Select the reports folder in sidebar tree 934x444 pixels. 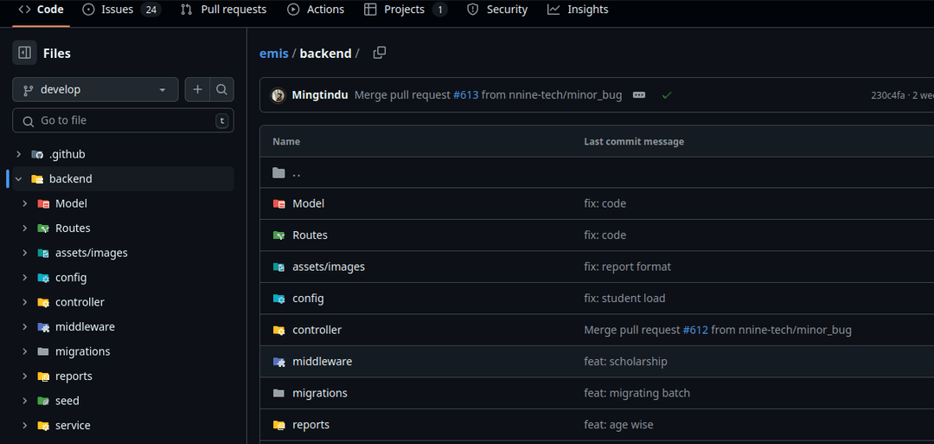74,376
